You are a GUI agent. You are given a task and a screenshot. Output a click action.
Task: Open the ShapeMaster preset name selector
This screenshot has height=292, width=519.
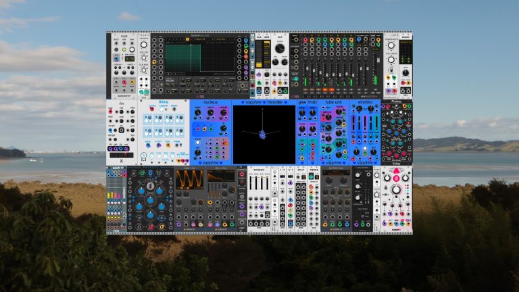203,39
